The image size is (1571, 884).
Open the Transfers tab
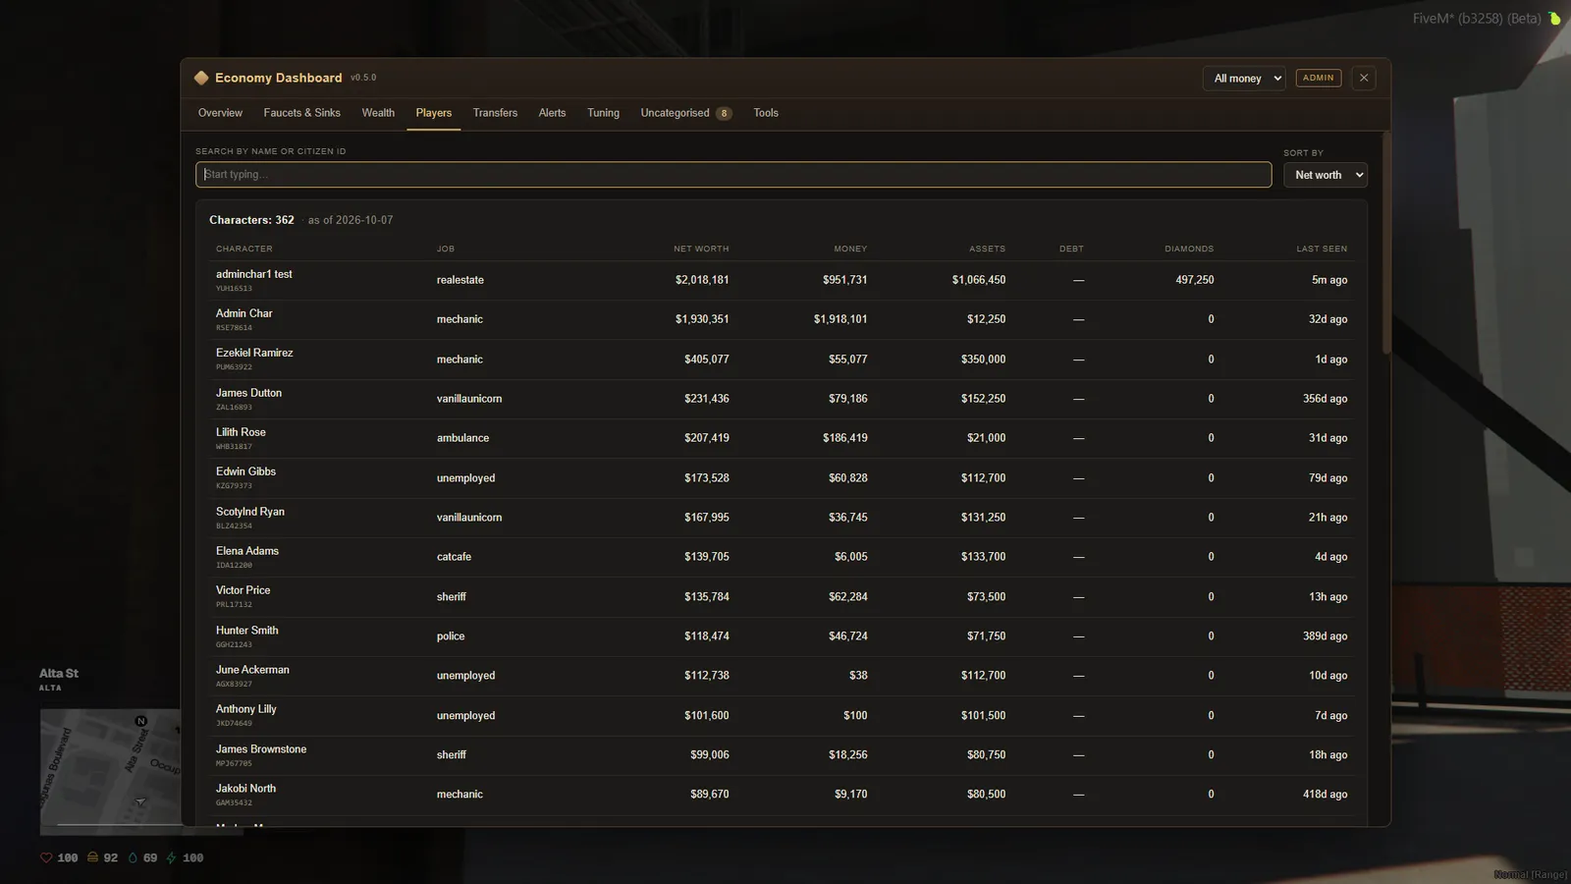tap(495, 113)
